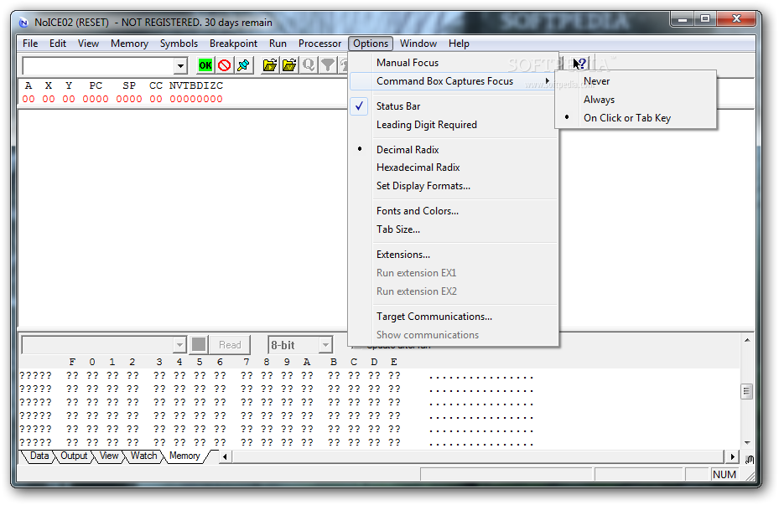This screenshot has width=779, height=505.
Task: Click Show communications entry
Action: (454, 335)
